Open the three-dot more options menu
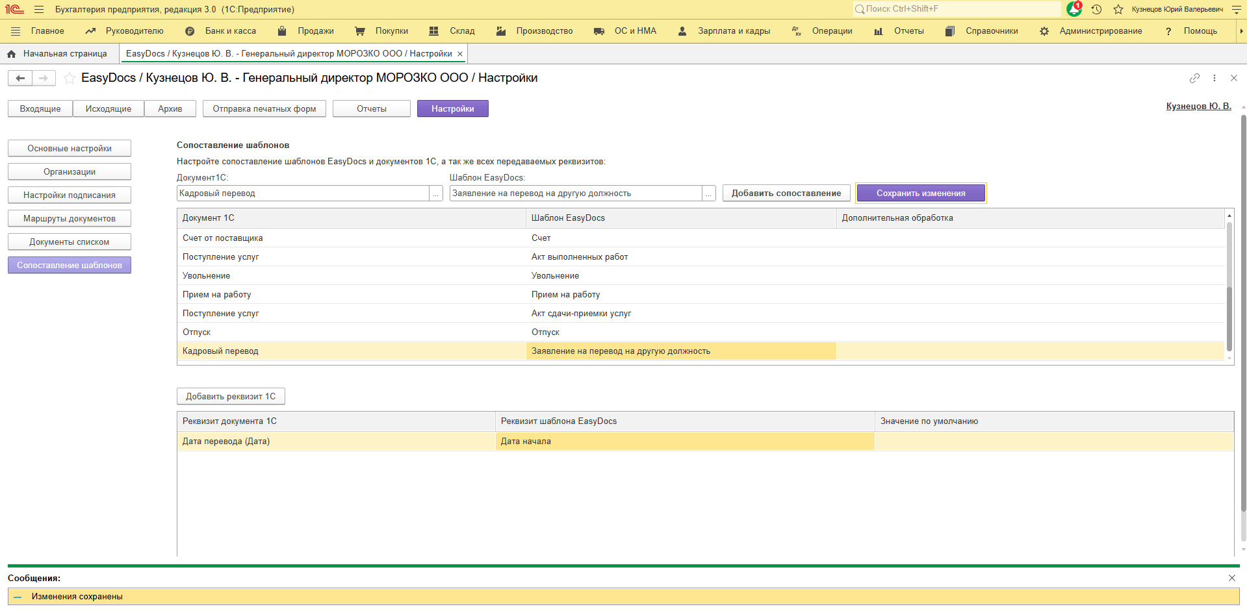Image resolution: width=1247 pixels, height=611 pixels. point(1214,78)
